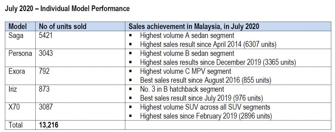Viewport: 335px width, 132px height.
Task: Select the 'Model' column header
Action: click(x=18, y=26)
